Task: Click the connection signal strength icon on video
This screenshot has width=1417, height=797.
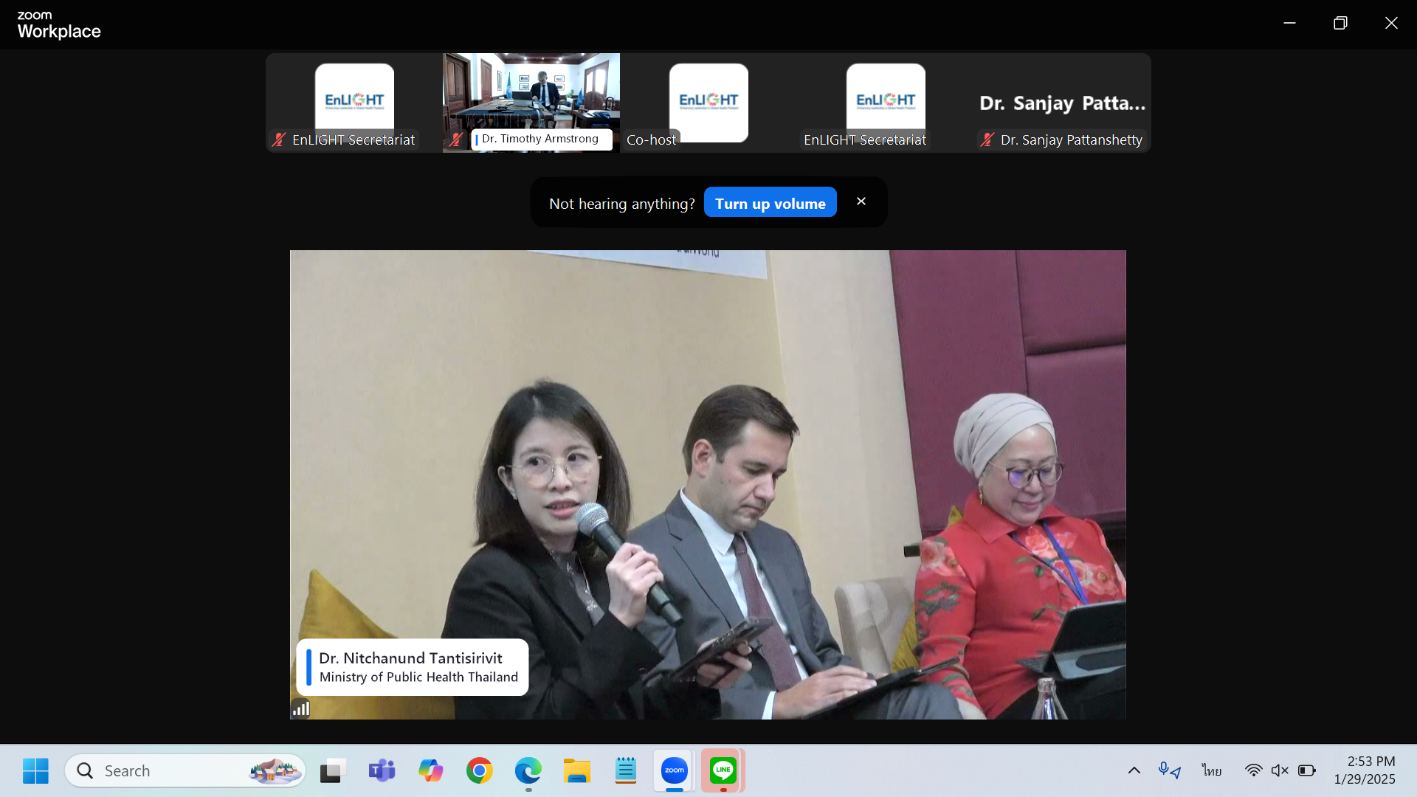Action: [300, 708]
